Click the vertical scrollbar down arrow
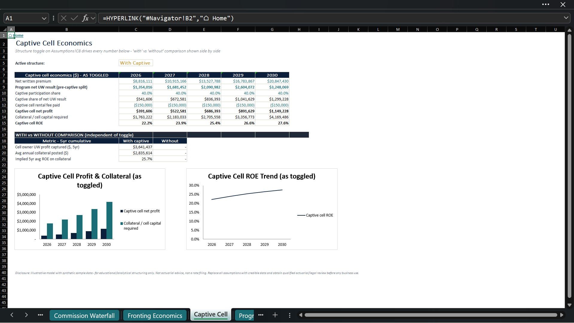Viewport: 574px width, 323px height. click(569, 305)
